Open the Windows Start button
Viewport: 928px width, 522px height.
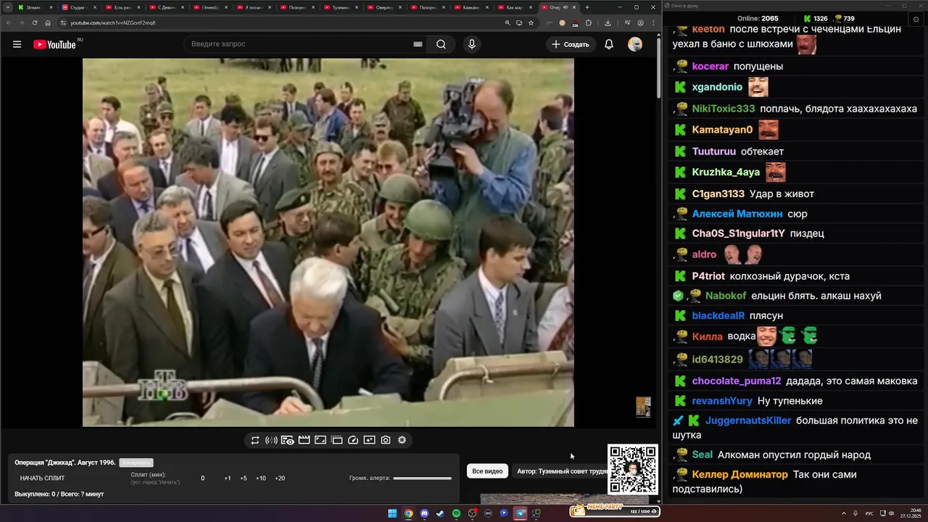tap(392, 513)
